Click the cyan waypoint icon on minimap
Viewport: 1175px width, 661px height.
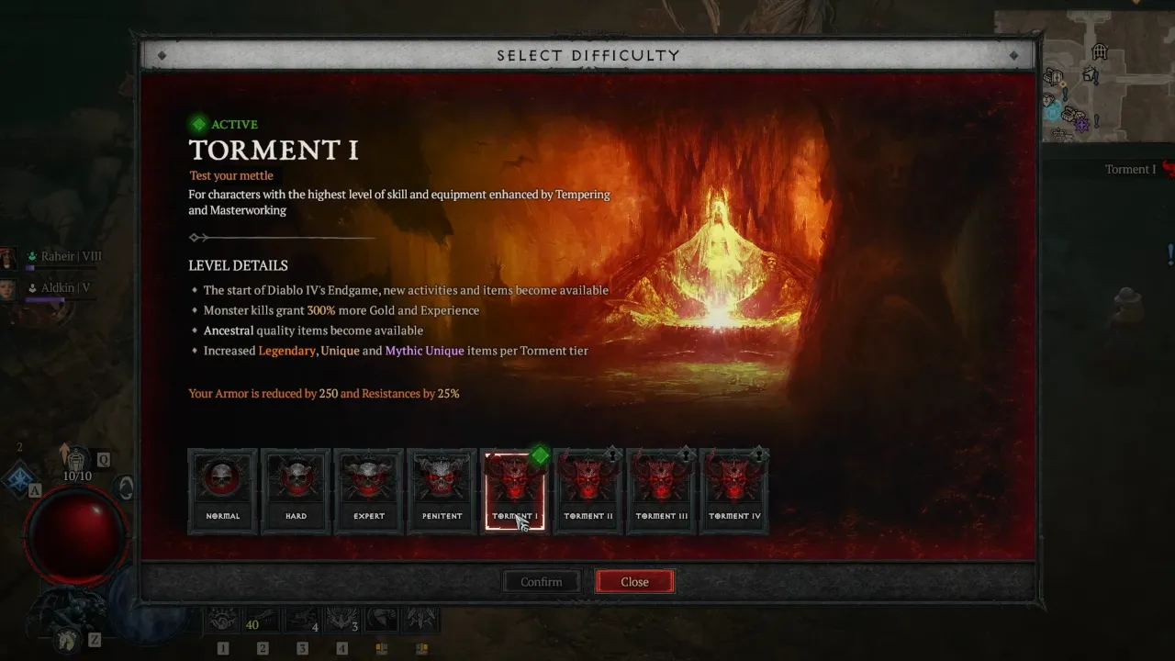click(x=1052, y=112)
